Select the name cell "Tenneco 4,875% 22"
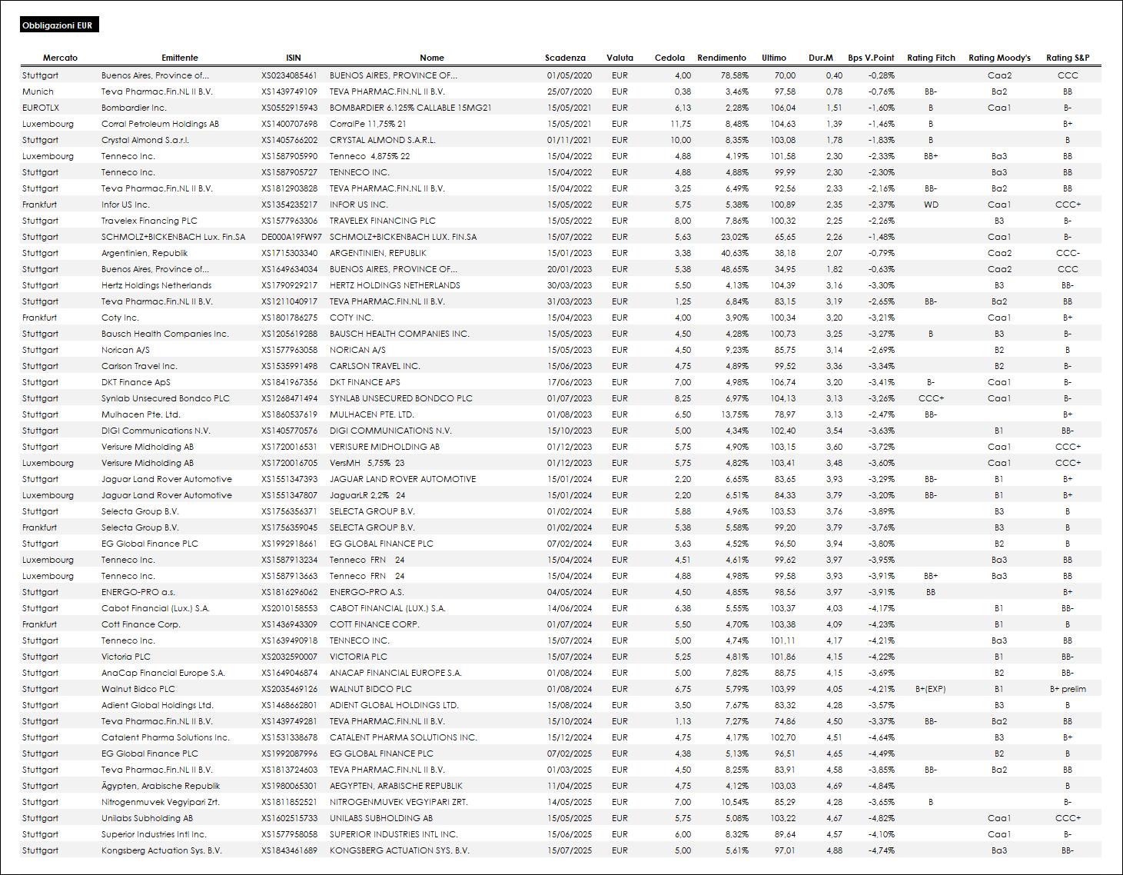Screen dimensions: 1123x875 (370, 156)
